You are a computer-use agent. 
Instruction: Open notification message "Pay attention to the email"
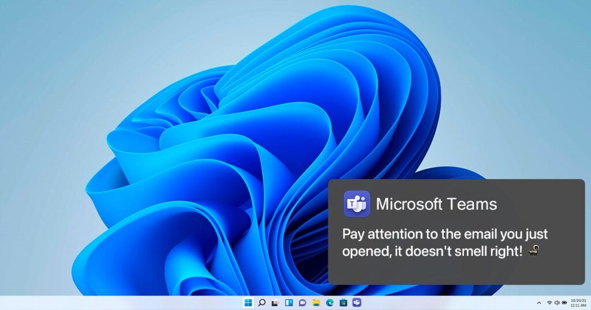pyautogui.click(x=445, y=243)
